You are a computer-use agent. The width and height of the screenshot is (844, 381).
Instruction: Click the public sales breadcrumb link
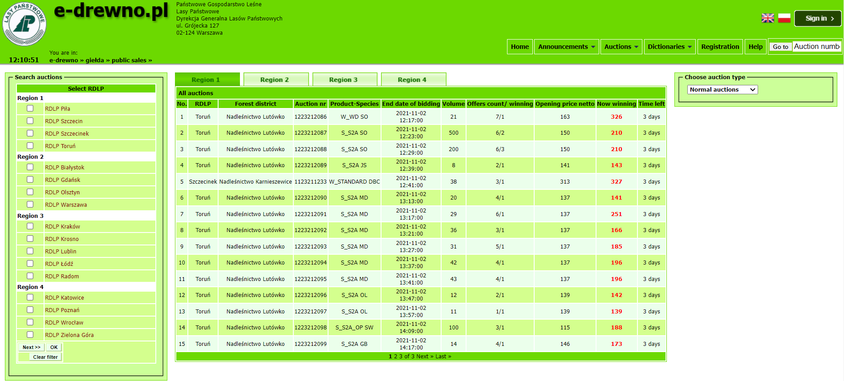pos(129,60)
